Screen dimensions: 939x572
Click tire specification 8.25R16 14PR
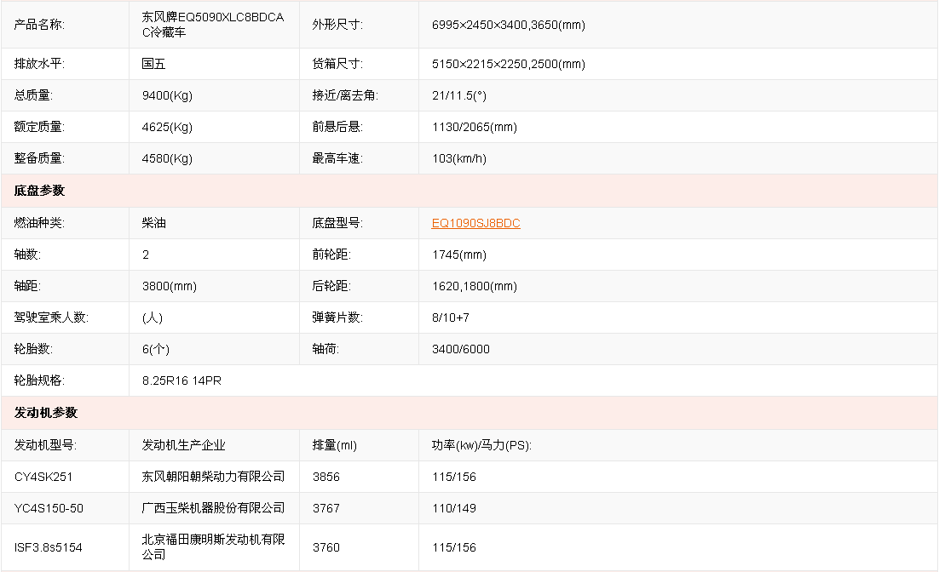click(x=181, y=380)
